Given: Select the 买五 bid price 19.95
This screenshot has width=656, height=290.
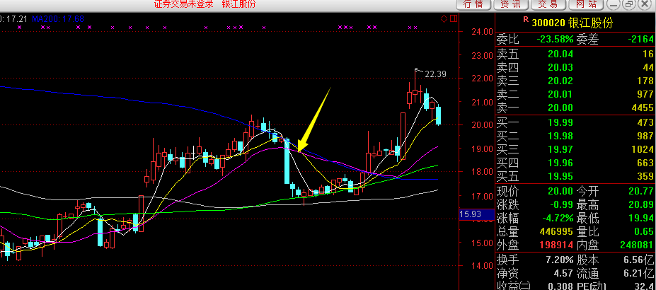Looking at the screenshot, I should click(x=560, y=176).
